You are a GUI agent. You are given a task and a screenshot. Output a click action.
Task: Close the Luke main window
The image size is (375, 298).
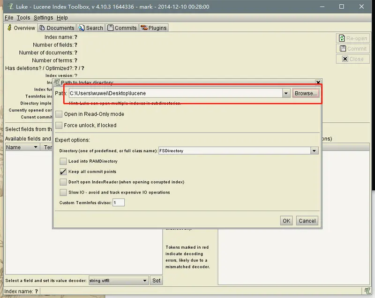361,7
